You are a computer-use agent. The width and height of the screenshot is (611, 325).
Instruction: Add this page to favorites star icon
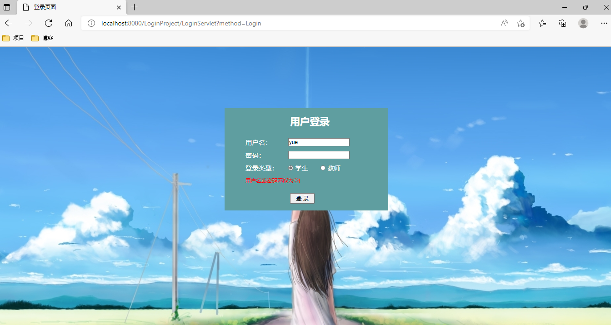pyautogui.click(x=521, y=23)
